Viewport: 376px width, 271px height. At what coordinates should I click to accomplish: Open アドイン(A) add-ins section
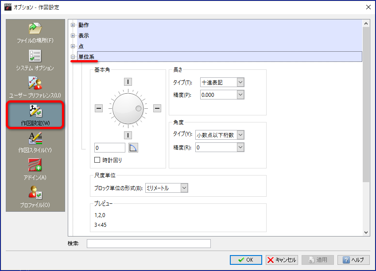pyautogui.click(x=35, y=169)
